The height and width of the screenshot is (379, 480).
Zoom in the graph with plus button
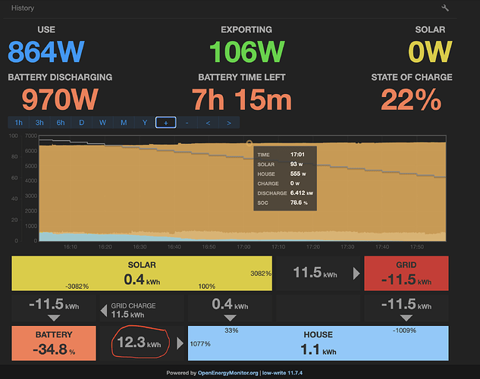coord(166,122)
